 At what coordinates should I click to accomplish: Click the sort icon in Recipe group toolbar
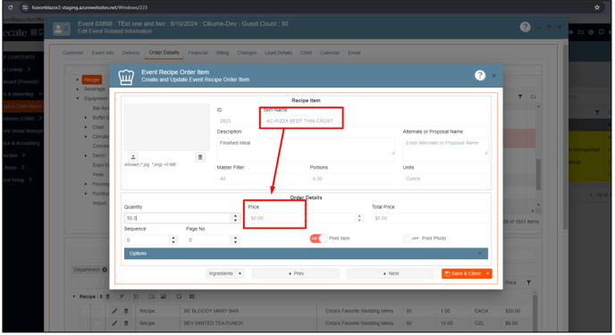[122, 297]
